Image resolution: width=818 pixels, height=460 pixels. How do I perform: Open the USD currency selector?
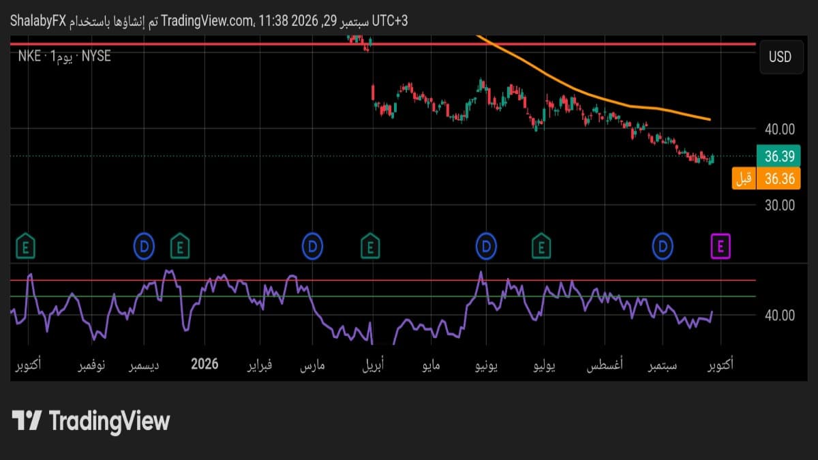[x=780, y=57]
